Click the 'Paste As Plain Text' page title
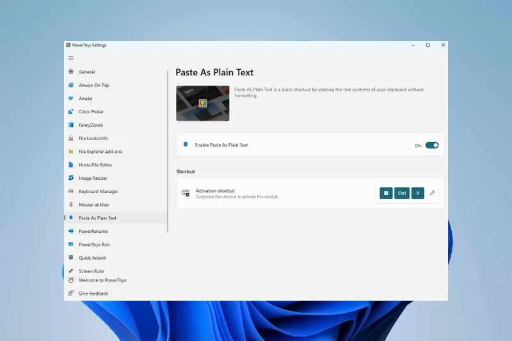This screenshot has width=512, height=341. tap(214, 72)
